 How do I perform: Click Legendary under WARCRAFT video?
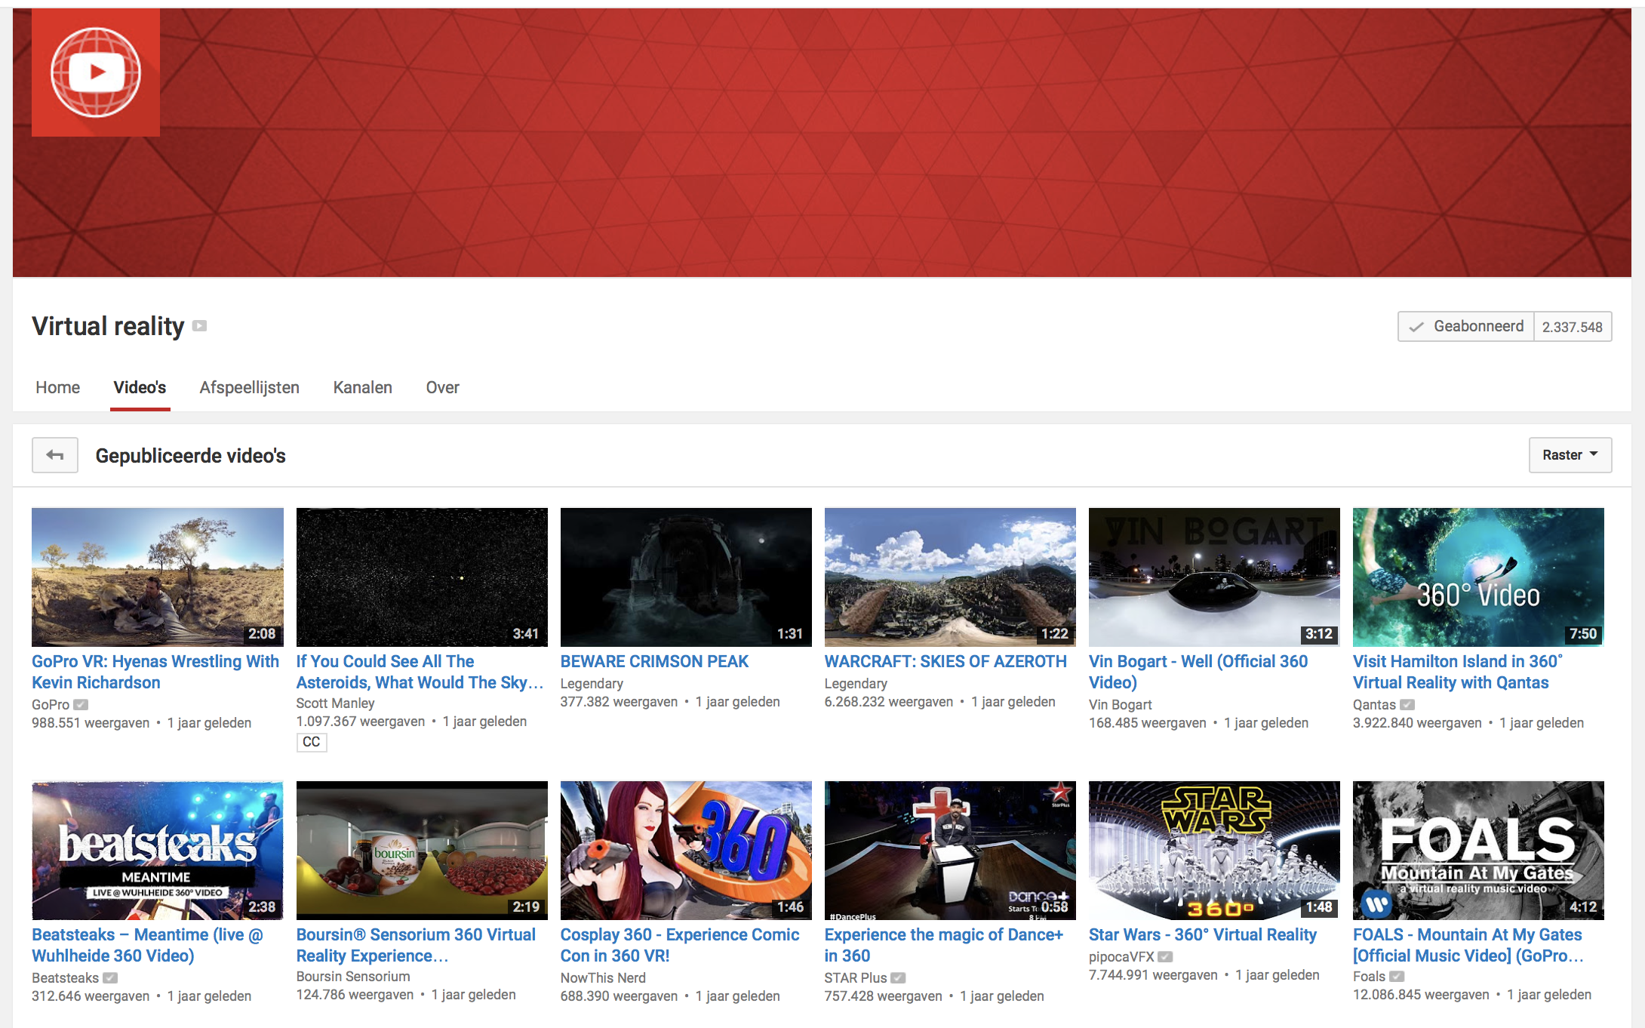click(x=856, y=683)
